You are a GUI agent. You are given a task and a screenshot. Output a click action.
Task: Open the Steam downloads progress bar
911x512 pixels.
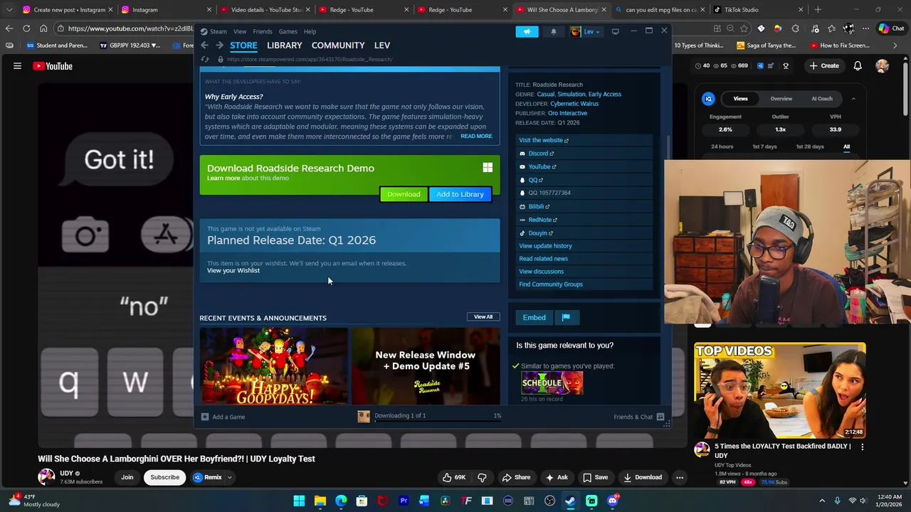(428, 417)
